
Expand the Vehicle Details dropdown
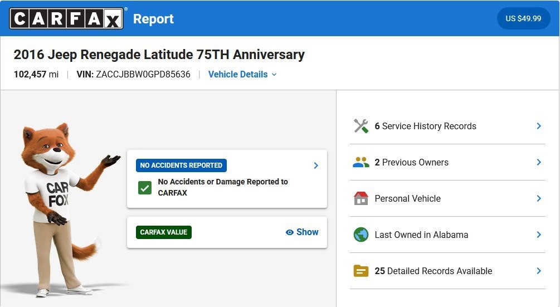point(242,74)
